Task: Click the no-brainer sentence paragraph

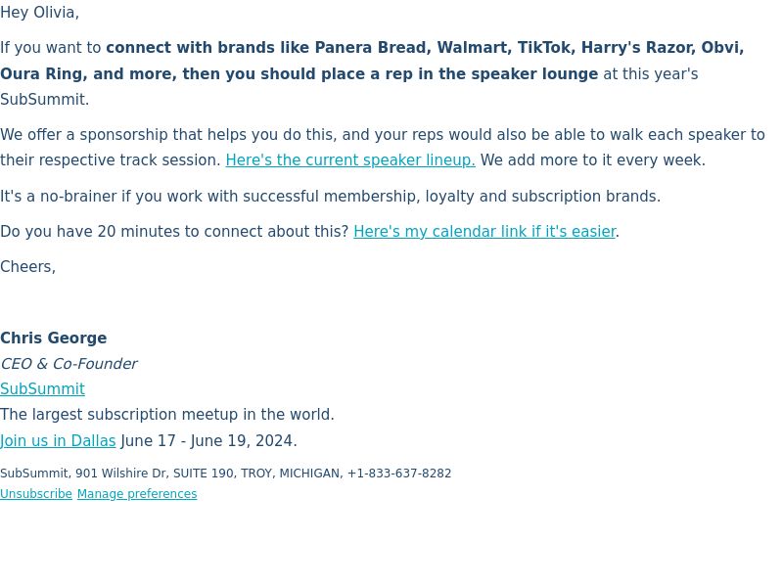Action: click(330, 197)
